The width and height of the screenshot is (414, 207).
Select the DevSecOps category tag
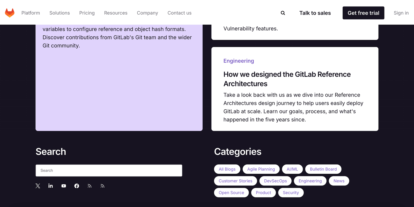(275, 181)
